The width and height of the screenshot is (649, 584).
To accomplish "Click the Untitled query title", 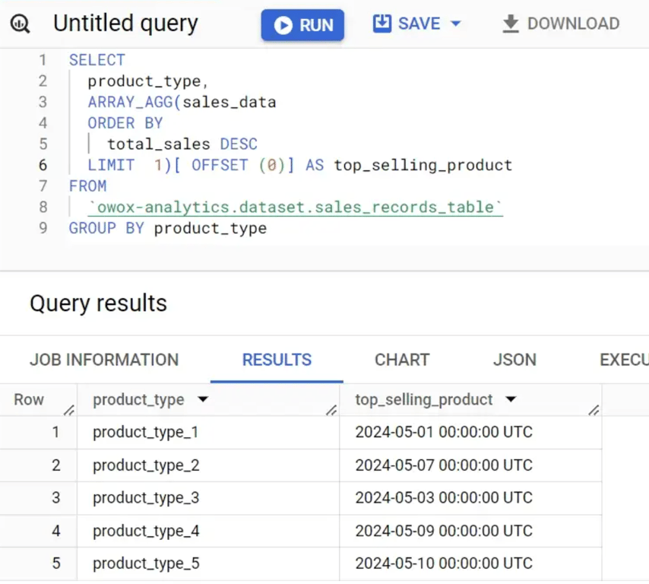I will coord(126,24).
